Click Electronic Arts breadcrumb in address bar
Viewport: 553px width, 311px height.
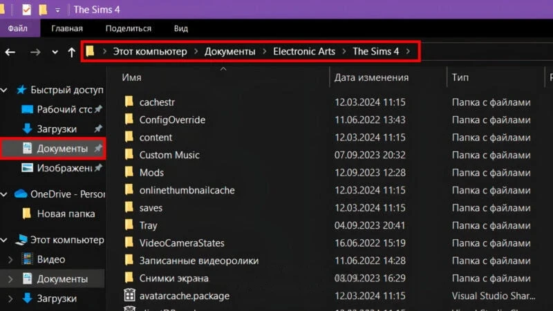point(304,51)
